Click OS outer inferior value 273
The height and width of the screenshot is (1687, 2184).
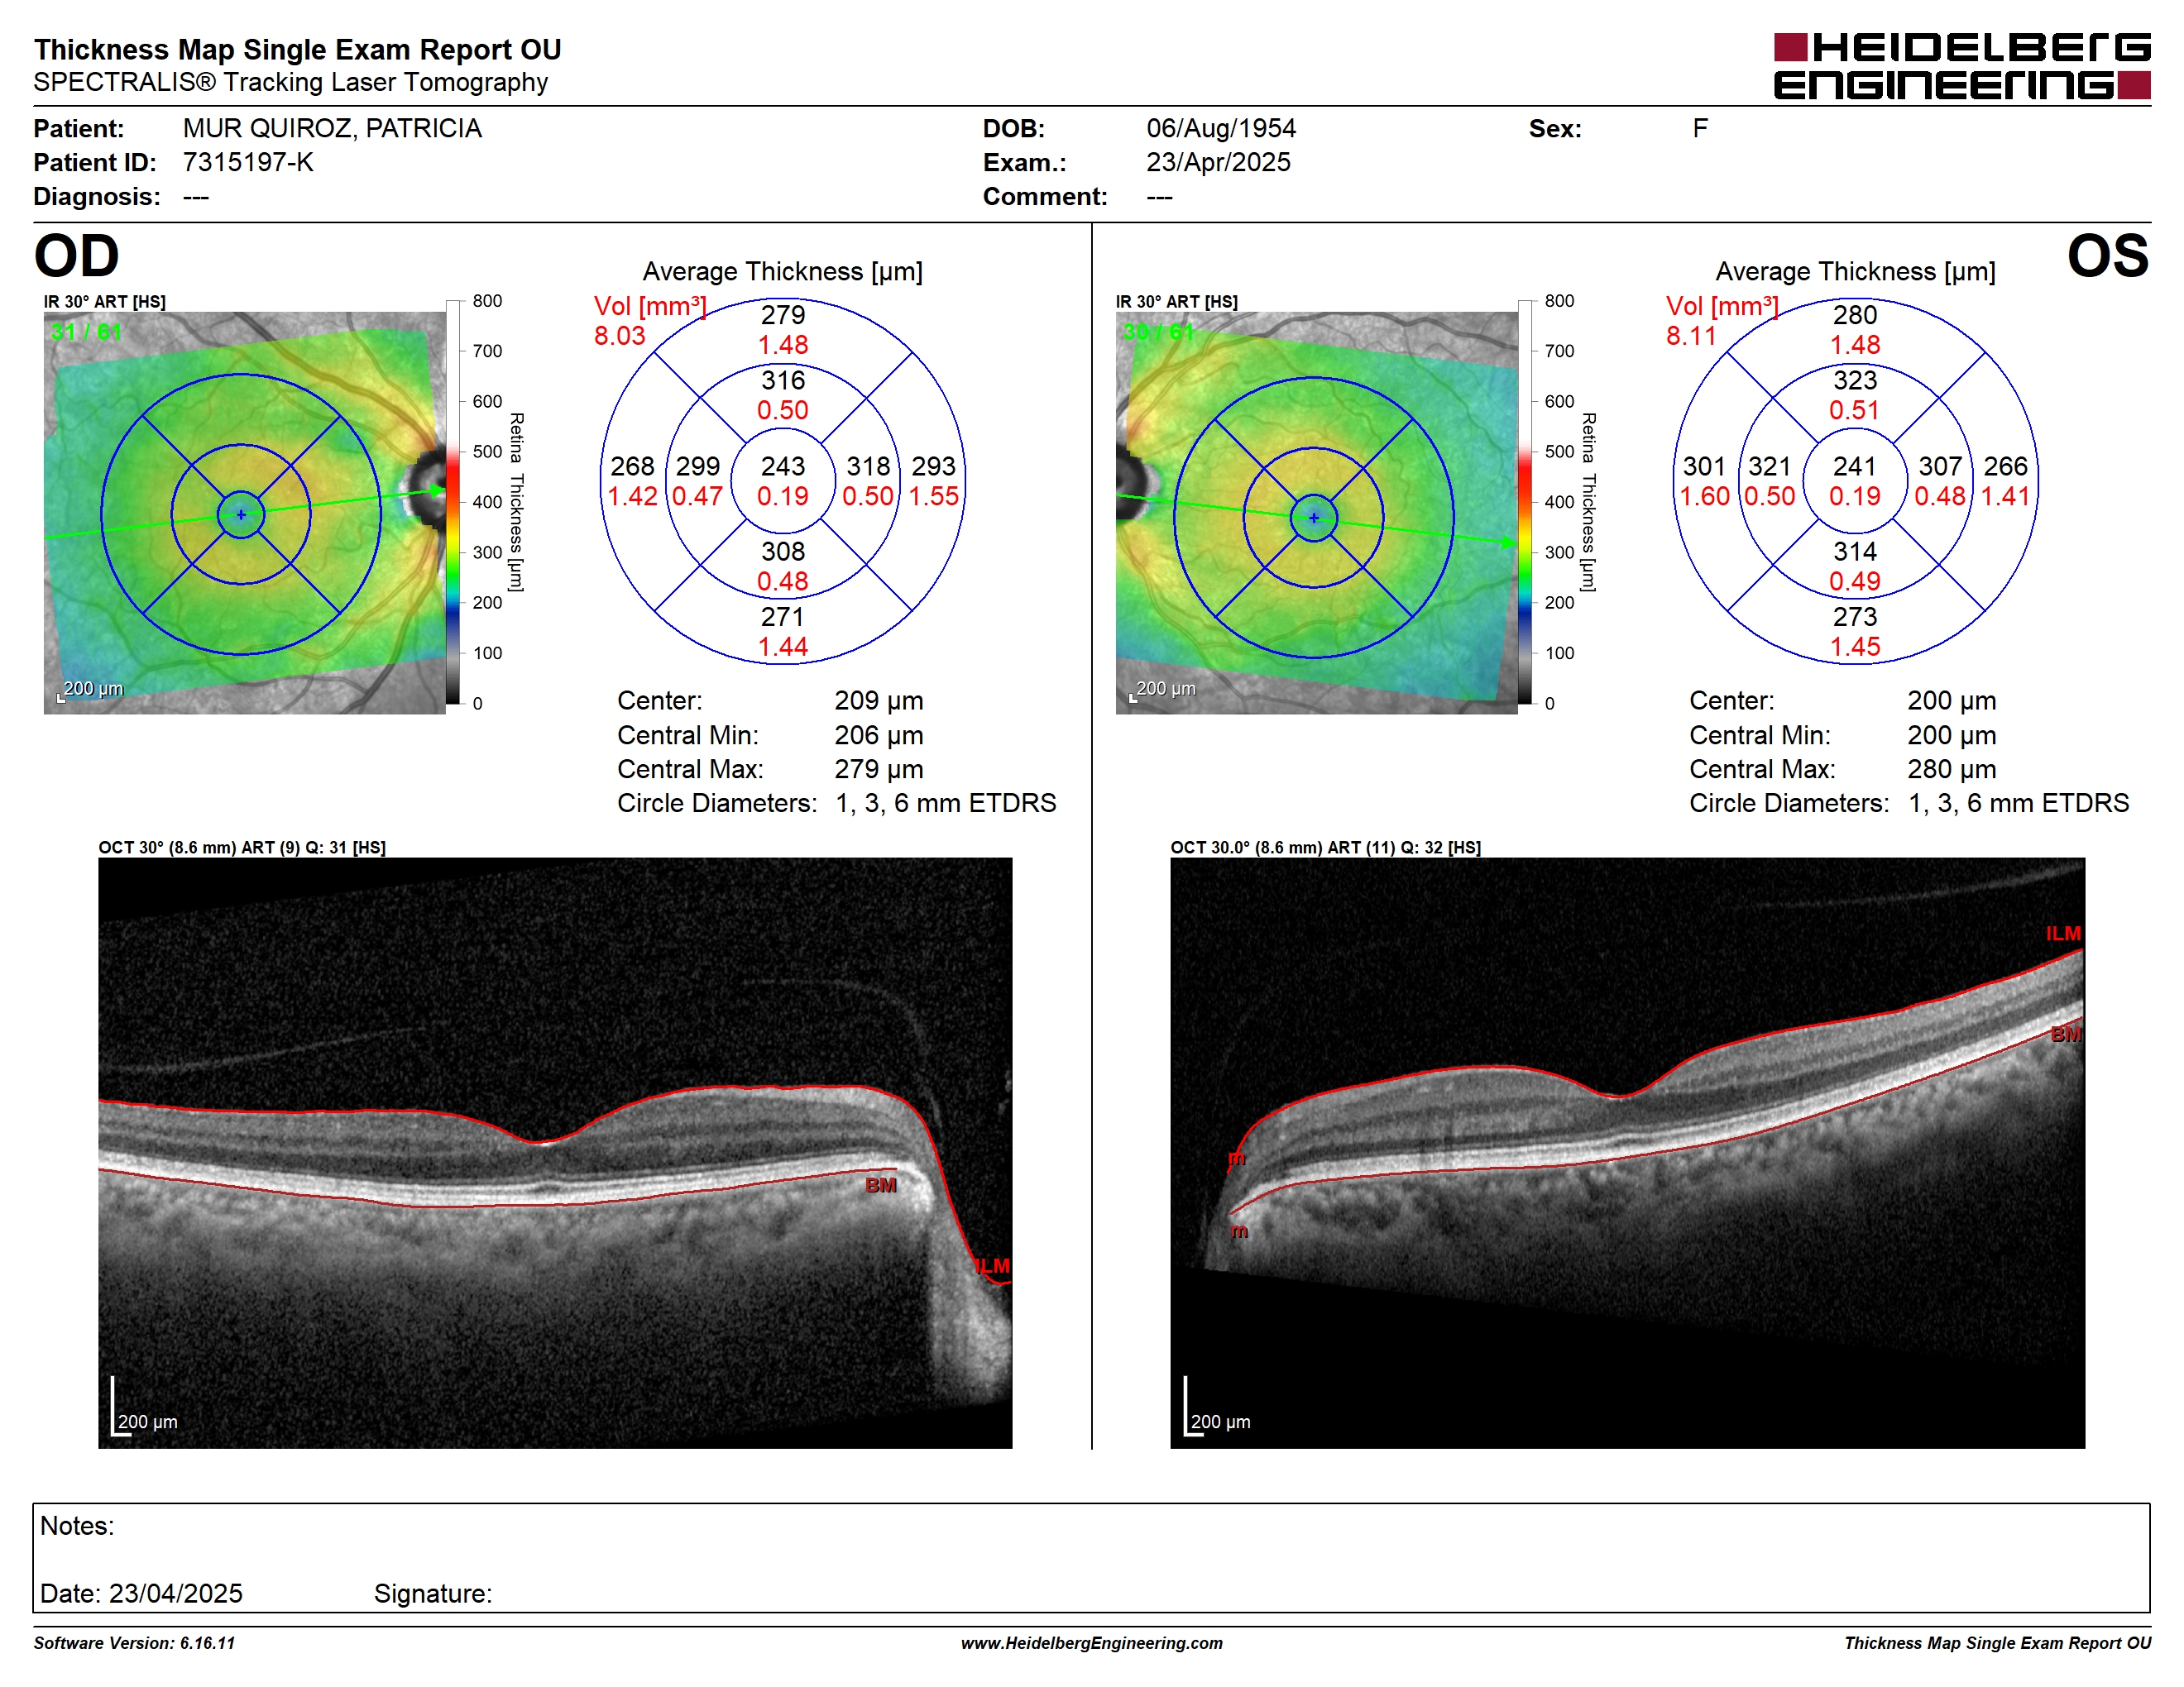(x=1855, y=617)
